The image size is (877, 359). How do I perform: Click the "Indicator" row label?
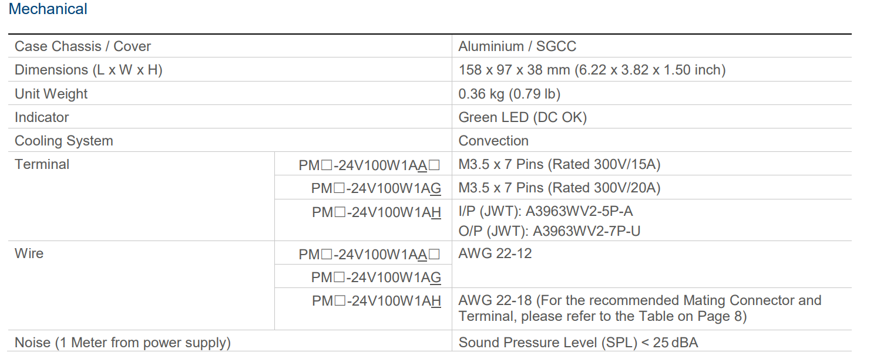tap(42, 117)
